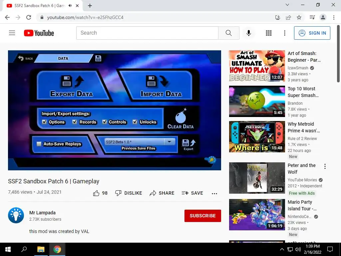Install app icon in the address bar

pos(277,17)
